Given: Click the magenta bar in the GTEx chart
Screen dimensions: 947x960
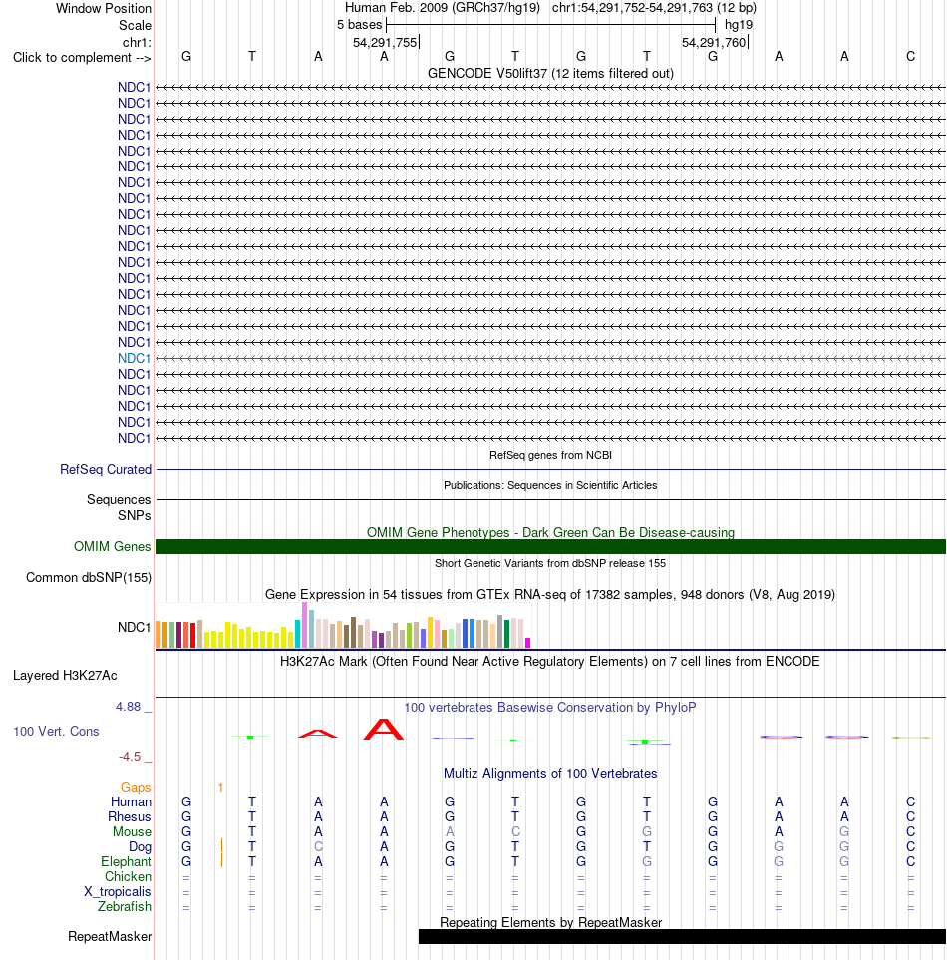Looking at the screenshot, I should point(527,643).
